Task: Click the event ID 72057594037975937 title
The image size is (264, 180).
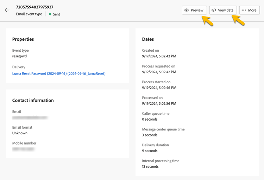Action: [35, 7]
